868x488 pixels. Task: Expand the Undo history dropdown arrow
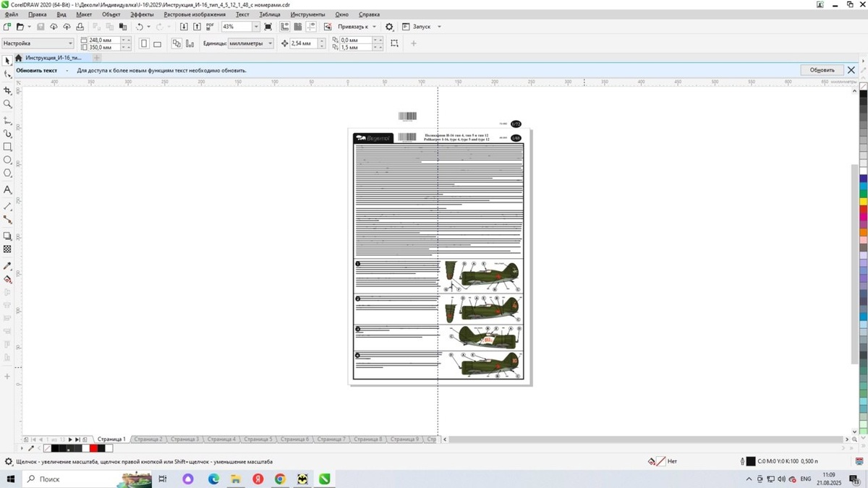pos(148,27)
